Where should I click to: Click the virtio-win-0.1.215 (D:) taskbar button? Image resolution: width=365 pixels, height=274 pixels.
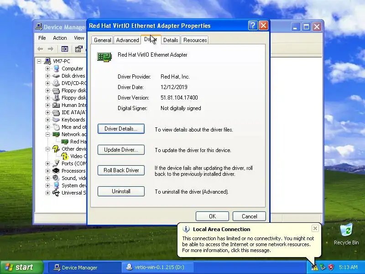coord(158,268)
